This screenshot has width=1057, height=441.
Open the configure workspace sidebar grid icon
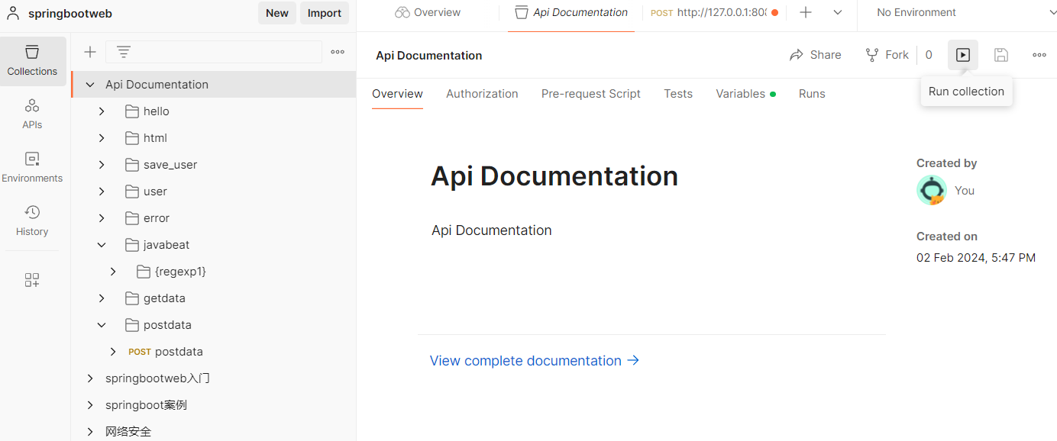coord(32,280)
